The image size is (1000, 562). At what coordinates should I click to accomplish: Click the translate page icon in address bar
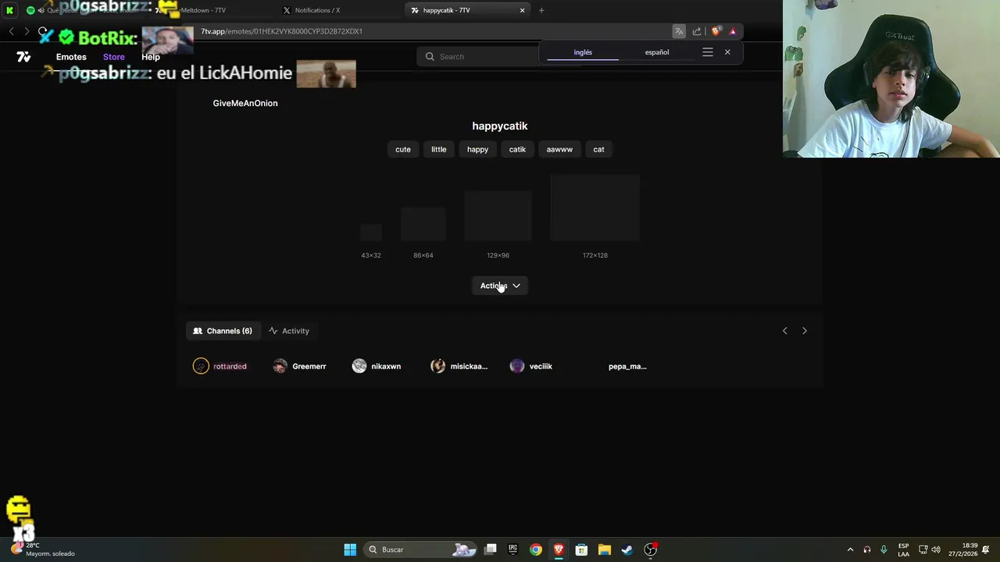tap(679, 31)
